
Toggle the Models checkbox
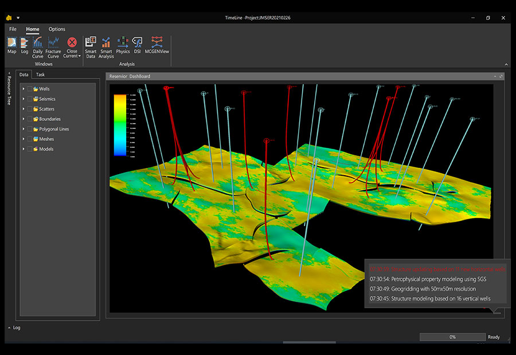coord(30,149)
